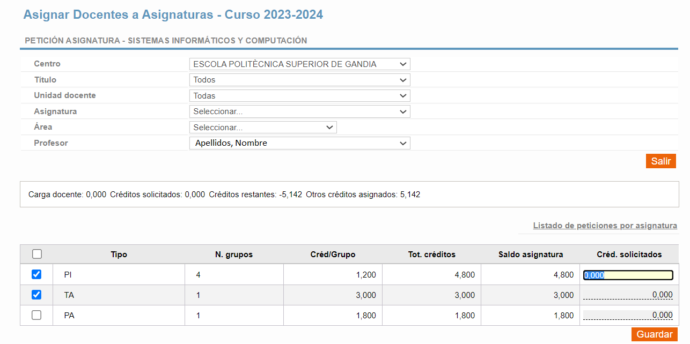Choose an option in Asignatura dropdown
This screenshot has width=690, height=344.
tap(300, 111)
